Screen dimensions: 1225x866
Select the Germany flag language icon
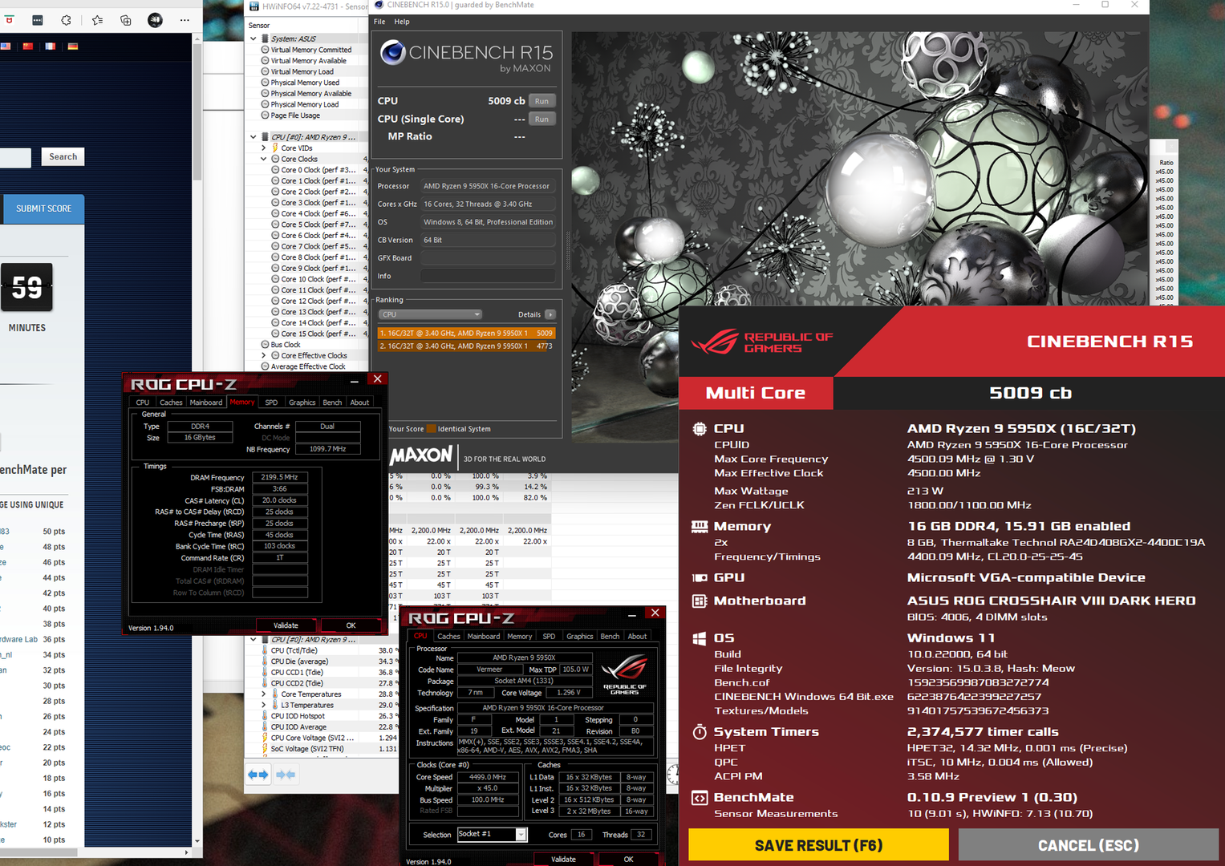(x=73, y=47)
